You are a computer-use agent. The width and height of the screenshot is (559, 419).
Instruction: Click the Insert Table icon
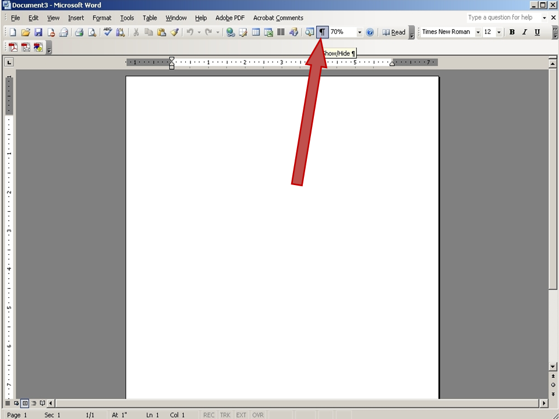tap(255, 32)
